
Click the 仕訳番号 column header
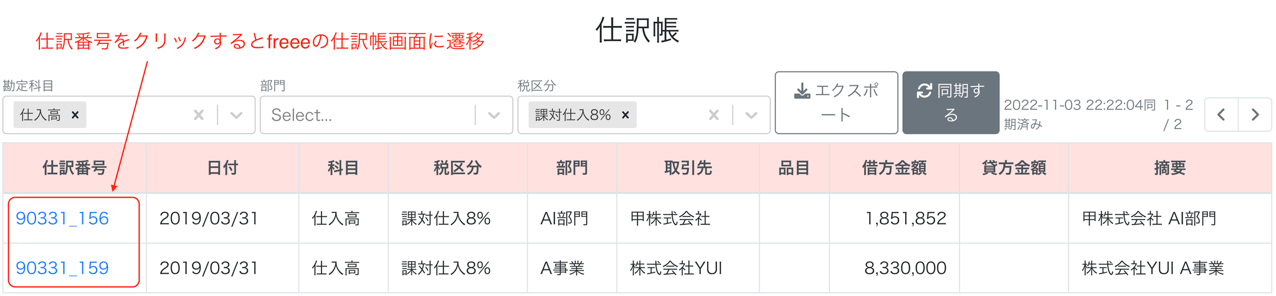(x=75, y=168)
